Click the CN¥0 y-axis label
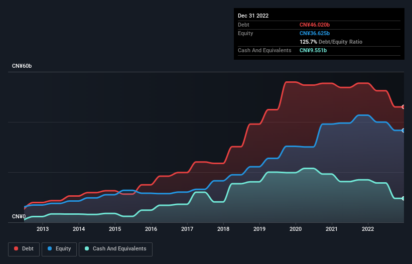The width and height of the screenshot is (412, 264). pos(19,216)
